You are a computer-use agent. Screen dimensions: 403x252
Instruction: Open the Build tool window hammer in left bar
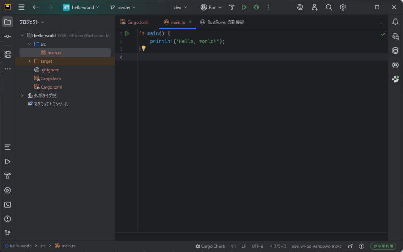click(7, 176)
